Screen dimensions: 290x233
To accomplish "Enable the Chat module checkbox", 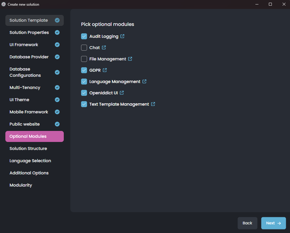I will (84, 47).
